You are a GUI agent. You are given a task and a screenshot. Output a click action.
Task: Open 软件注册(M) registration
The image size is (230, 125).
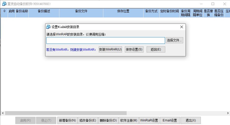point(128,120)
